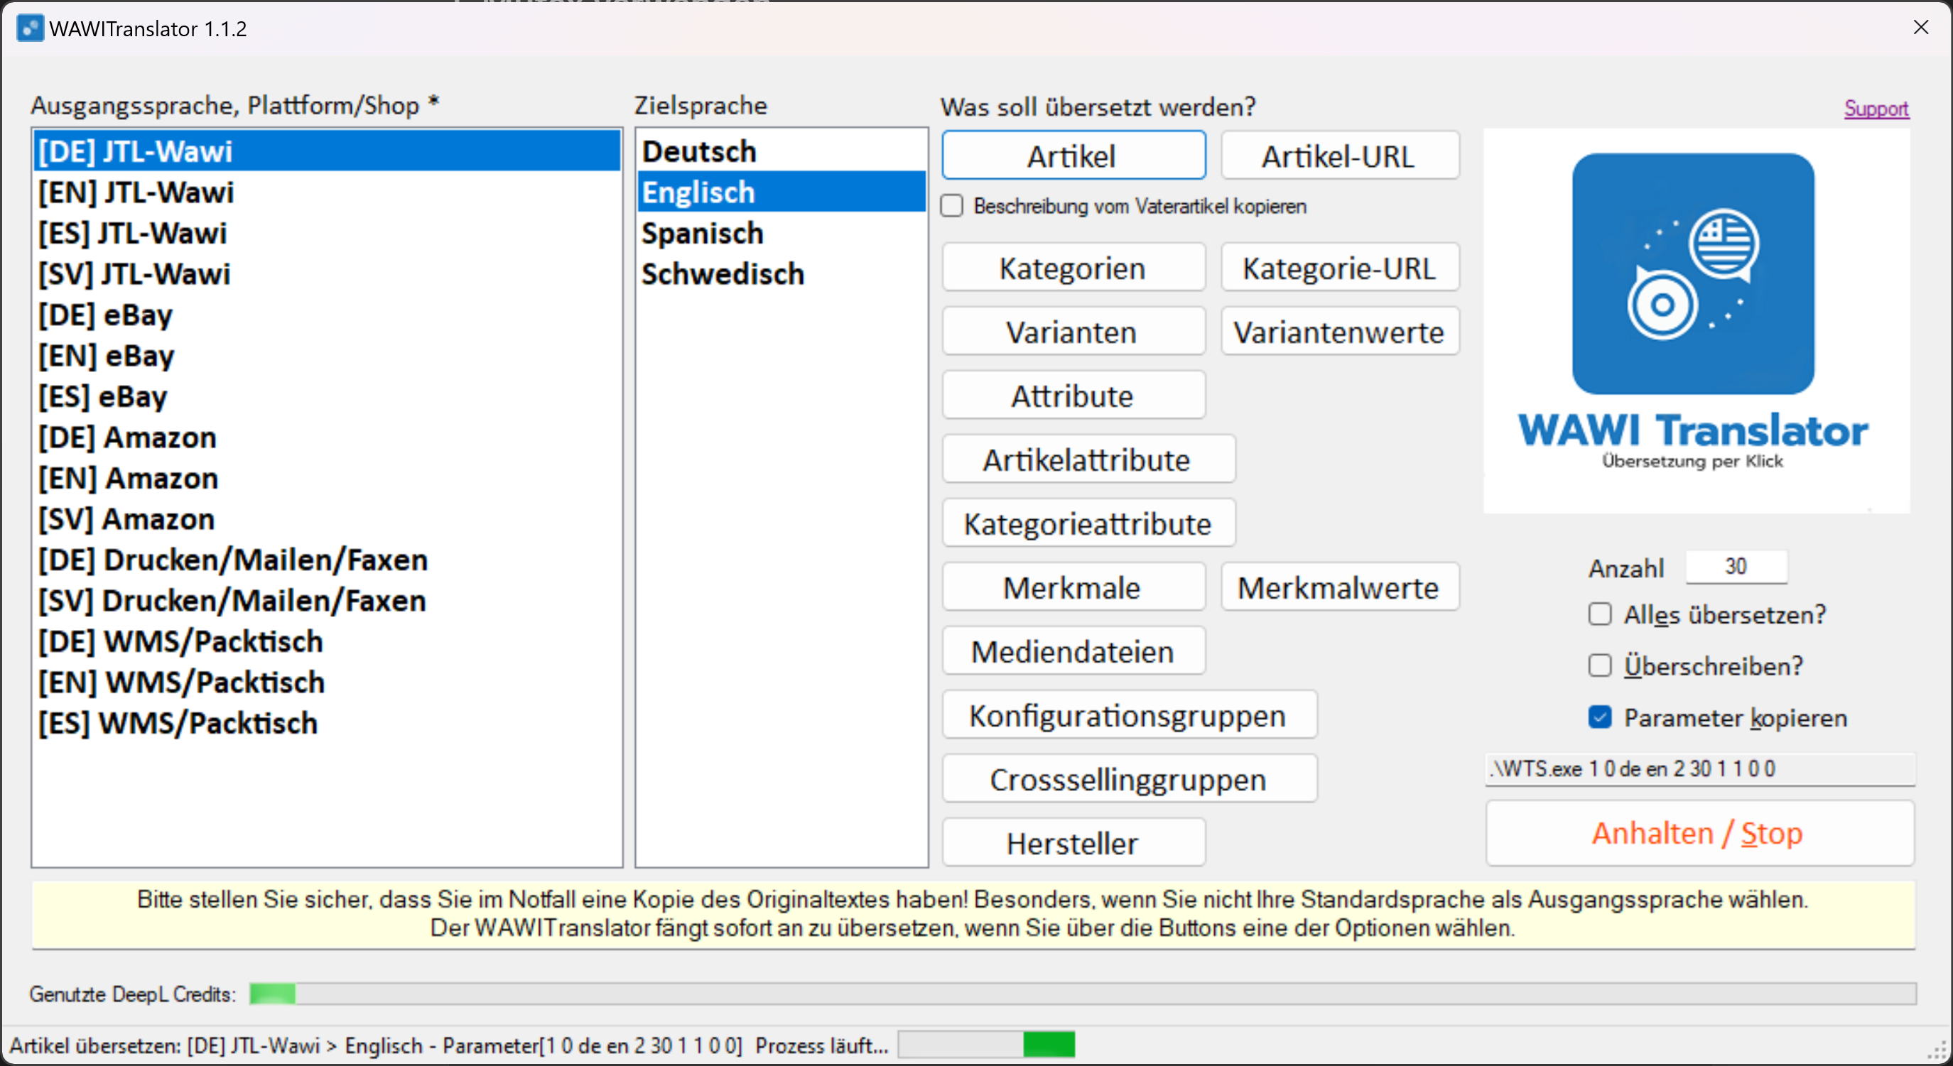Select [DE] WMS/Packtisch entry
The image size is (1953, 1066).
click(x=328, y=642)
